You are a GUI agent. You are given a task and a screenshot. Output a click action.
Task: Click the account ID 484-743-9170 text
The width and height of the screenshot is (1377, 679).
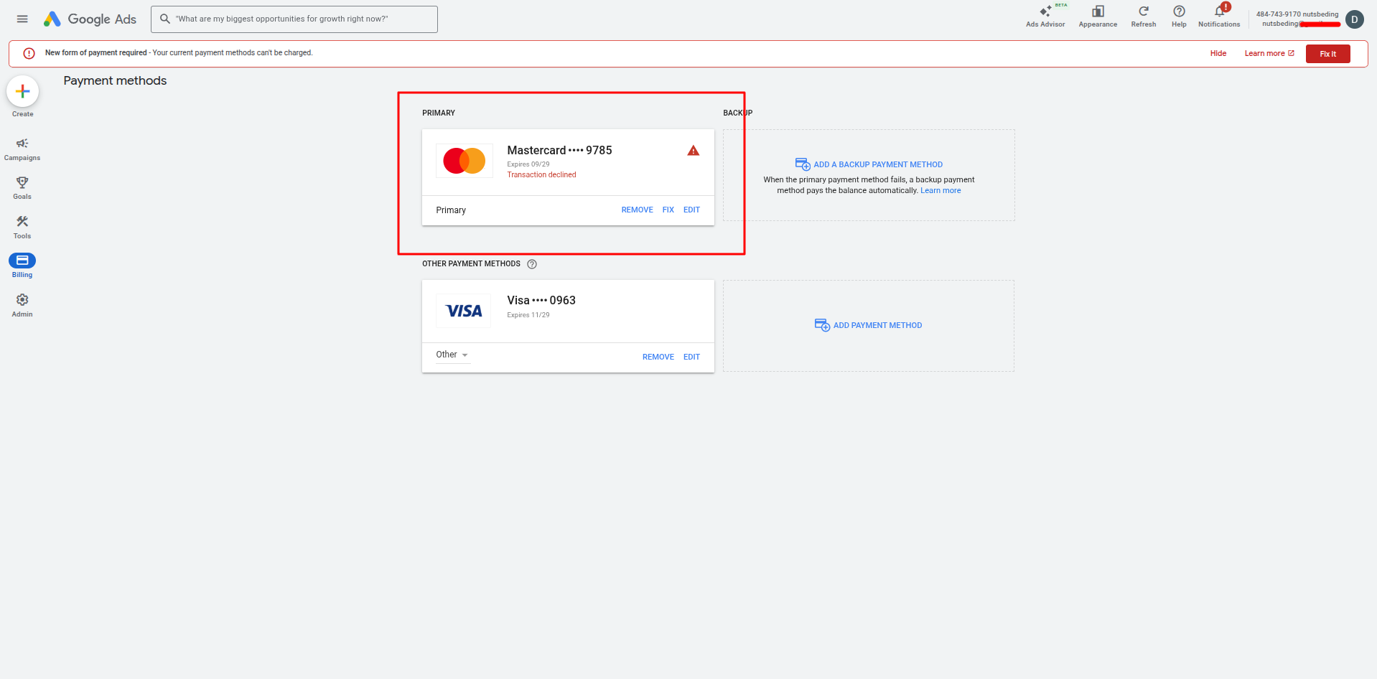click(x=1278, y=14)
